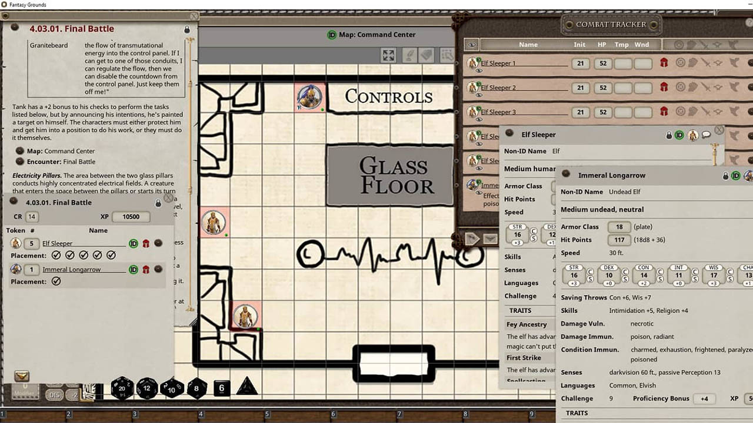Roll the d12 die
This screenshot has height=423, width=753.
(147, 388)
